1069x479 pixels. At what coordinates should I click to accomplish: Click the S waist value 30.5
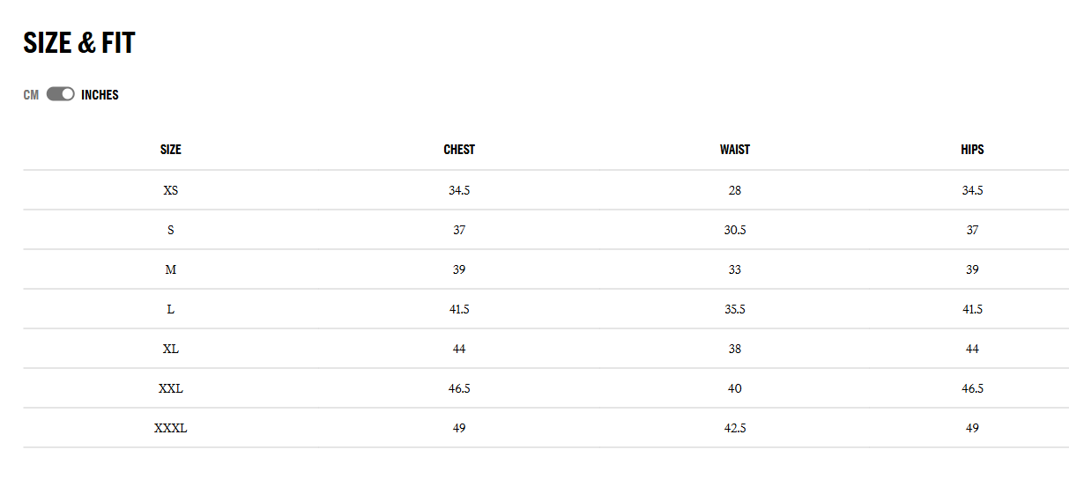pos(735,230)
